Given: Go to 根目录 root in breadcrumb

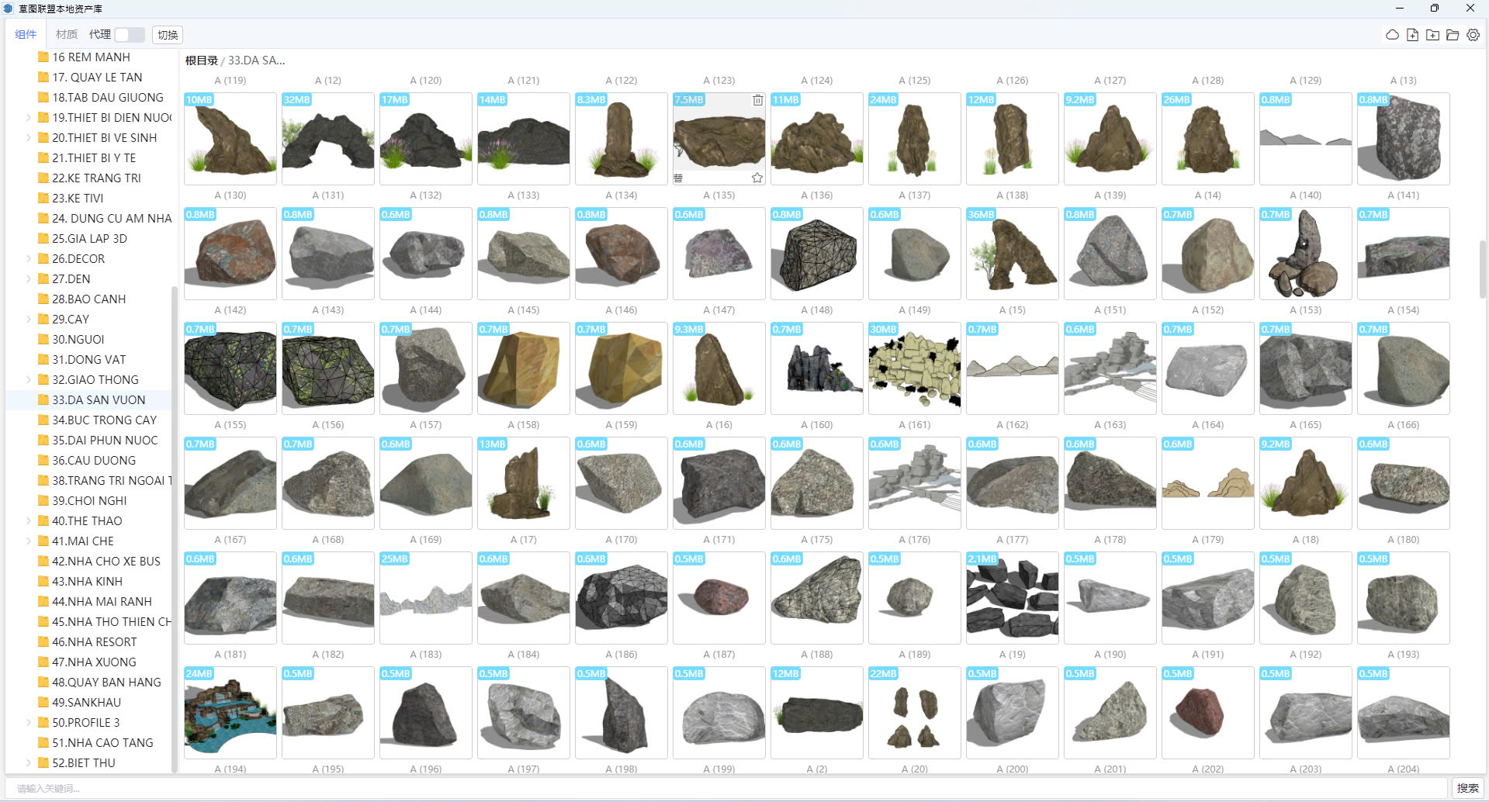Looking at the screenshot, I should [201, 60].
